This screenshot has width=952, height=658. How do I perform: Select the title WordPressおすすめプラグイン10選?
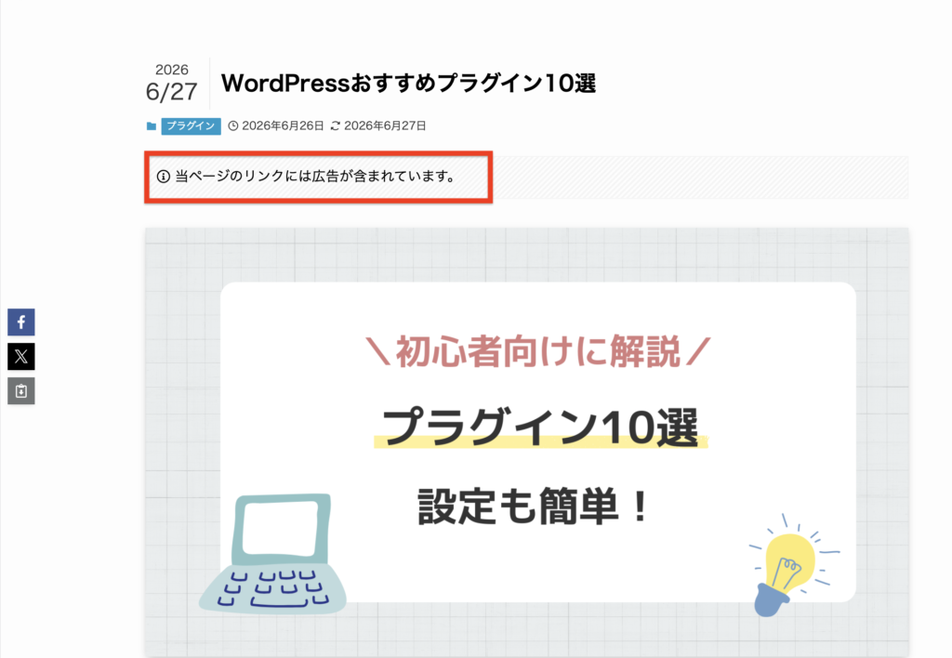pos(409,83)
